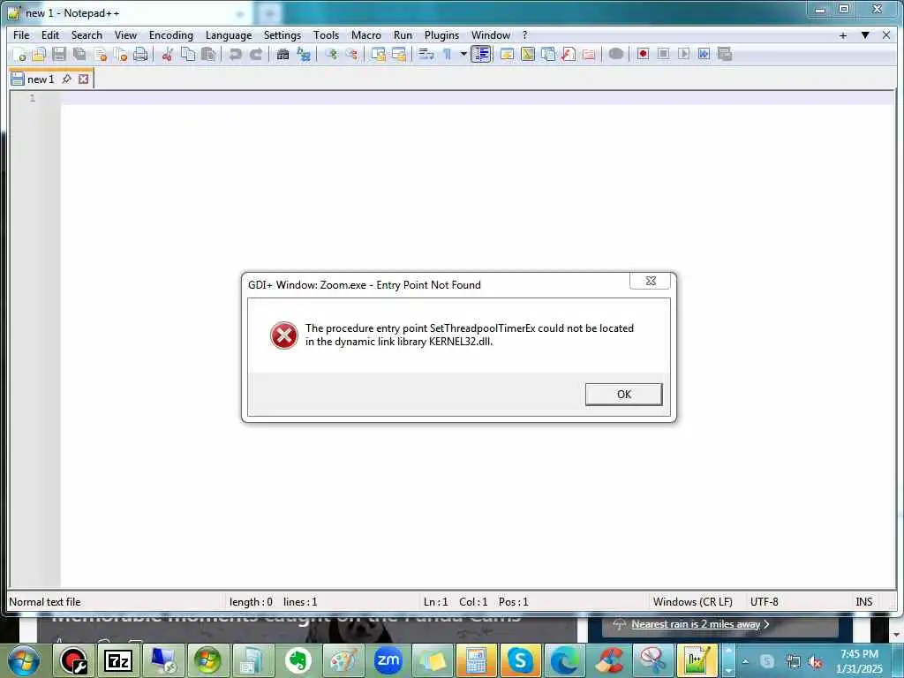Image resolution: width=904 pixels, height=678 pixels.
Task: Click the Start Recording macro icon
Action: tap(643, 54)
